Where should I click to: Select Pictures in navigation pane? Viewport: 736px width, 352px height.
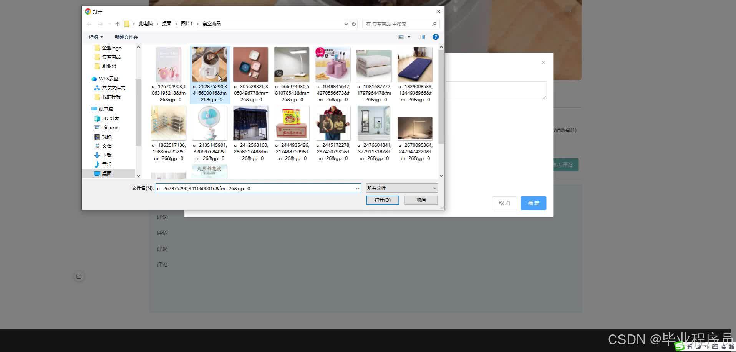pos(107,128)
